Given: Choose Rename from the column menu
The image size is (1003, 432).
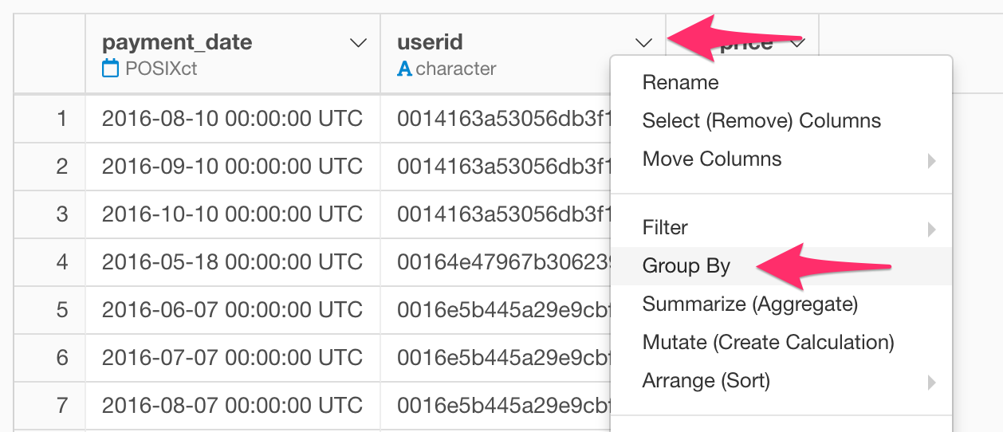Looking at the screenshot, I should (680, 82).
